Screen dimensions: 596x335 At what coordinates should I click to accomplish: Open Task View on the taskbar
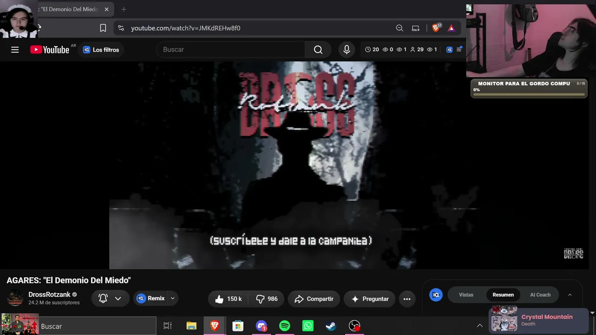[168, 326]
